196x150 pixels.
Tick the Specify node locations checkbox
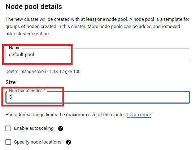tap(8, 142)
